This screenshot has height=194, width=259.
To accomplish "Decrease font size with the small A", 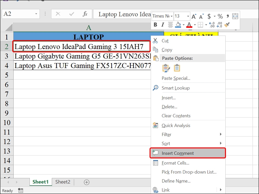I will pyautogui.click(x=201, y=16).
